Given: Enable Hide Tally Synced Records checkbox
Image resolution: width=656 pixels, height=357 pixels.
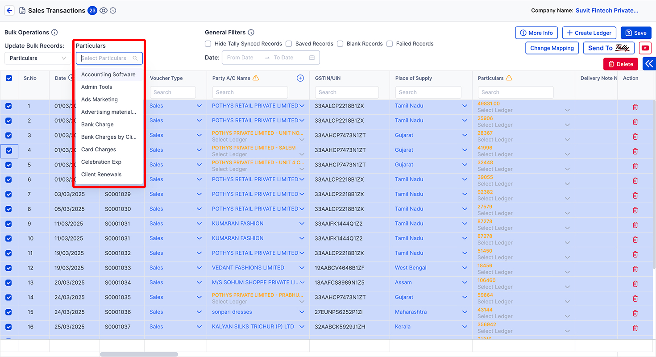Looking at the screenshot, I should pos(208,44).
